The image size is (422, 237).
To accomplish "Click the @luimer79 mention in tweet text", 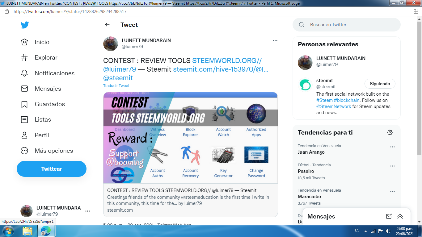I will tap(120, 69).
